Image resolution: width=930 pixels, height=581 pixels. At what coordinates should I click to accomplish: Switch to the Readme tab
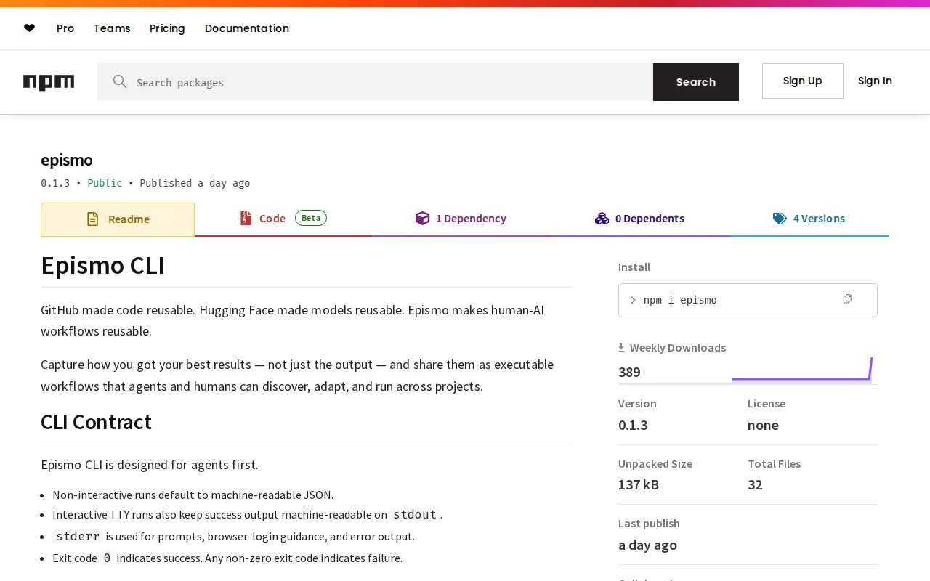(x=118, y=219)
